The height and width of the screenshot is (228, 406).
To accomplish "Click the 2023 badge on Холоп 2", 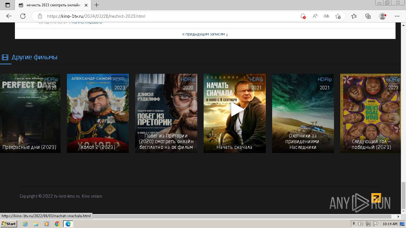I will pyautogui.click(x=120, y=88).
